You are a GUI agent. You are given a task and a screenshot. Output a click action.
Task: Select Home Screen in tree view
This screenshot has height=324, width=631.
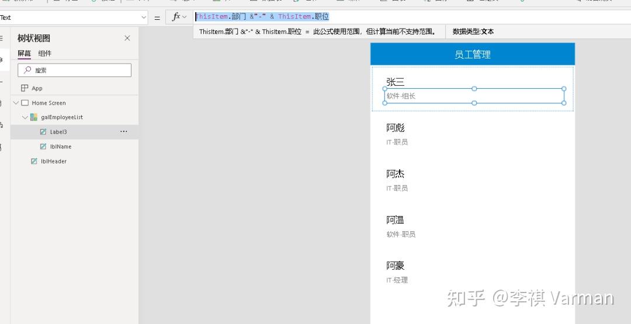pyautogui.click(x=48, y=103)
